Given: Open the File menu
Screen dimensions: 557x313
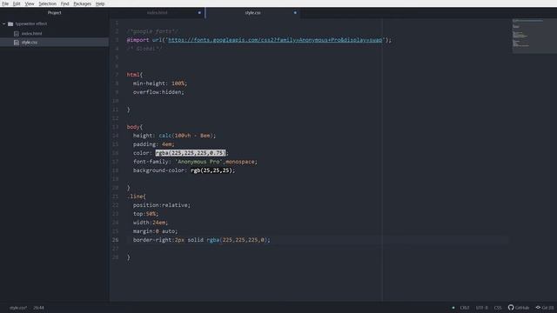Looking at the screenshot, I should (5, 3).
